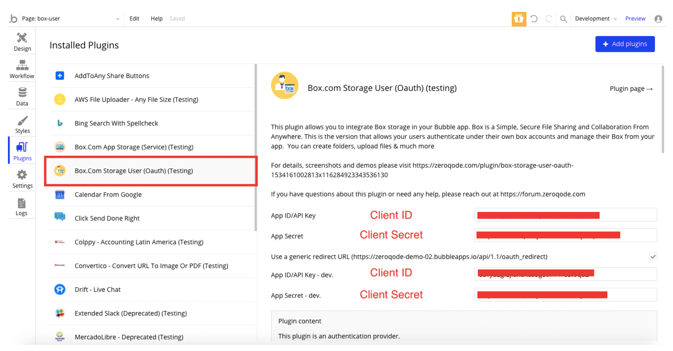Select AddToAny Share Buttons plugin
The image size is (673, 351).
(x=152, y=75)
